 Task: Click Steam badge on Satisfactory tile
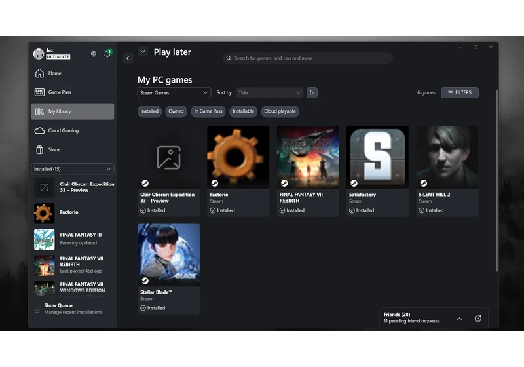(x=354, y=183)
